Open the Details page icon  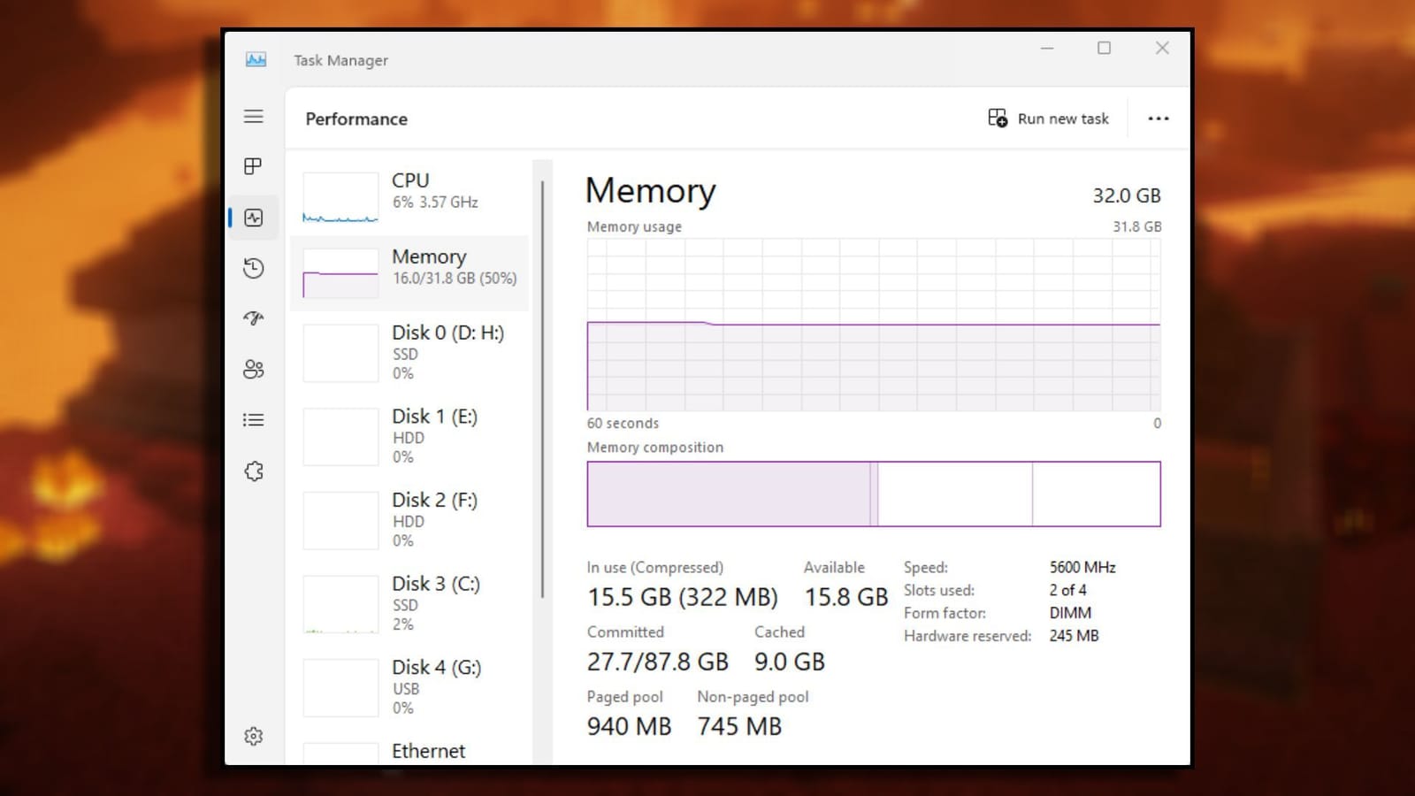(x=254, y=420)
